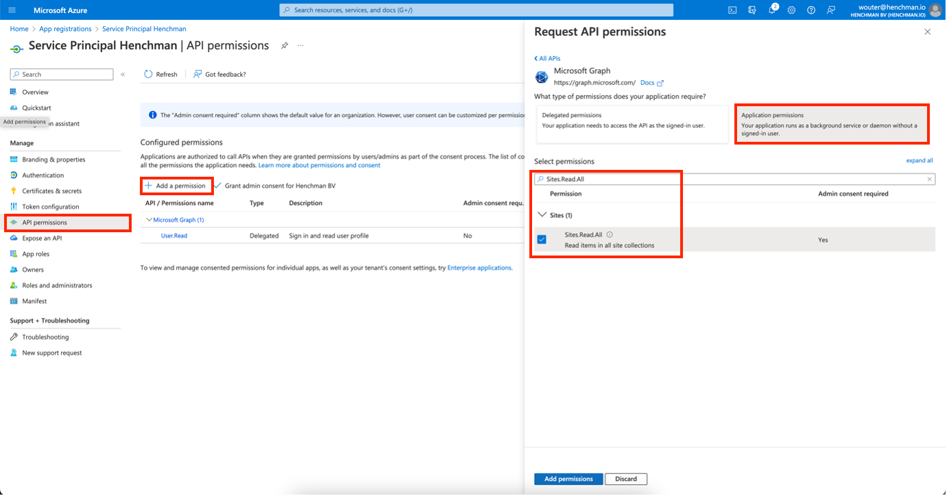Screen dimensions: 949x498
Task: Collapse the left sidebar menu
Action: (123, 74)
